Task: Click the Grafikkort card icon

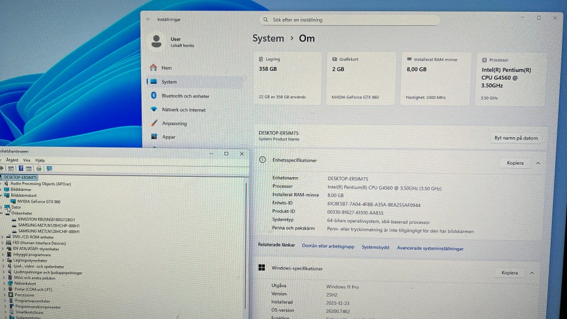Action: click(334, 59)
